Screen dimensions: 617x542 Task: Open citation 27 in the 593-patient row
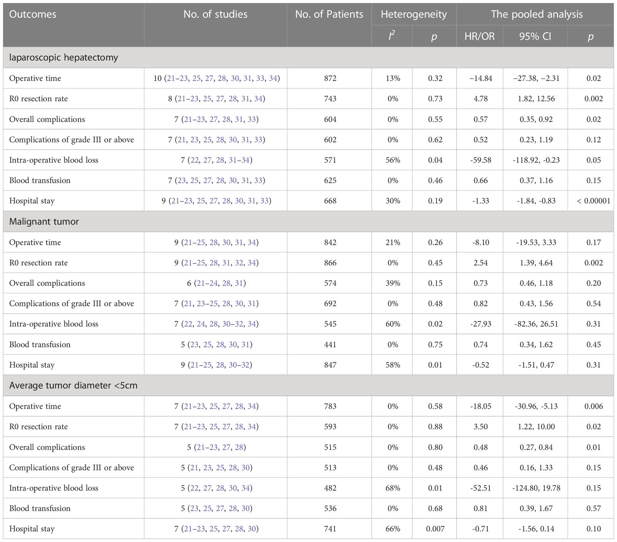(227, 427)
